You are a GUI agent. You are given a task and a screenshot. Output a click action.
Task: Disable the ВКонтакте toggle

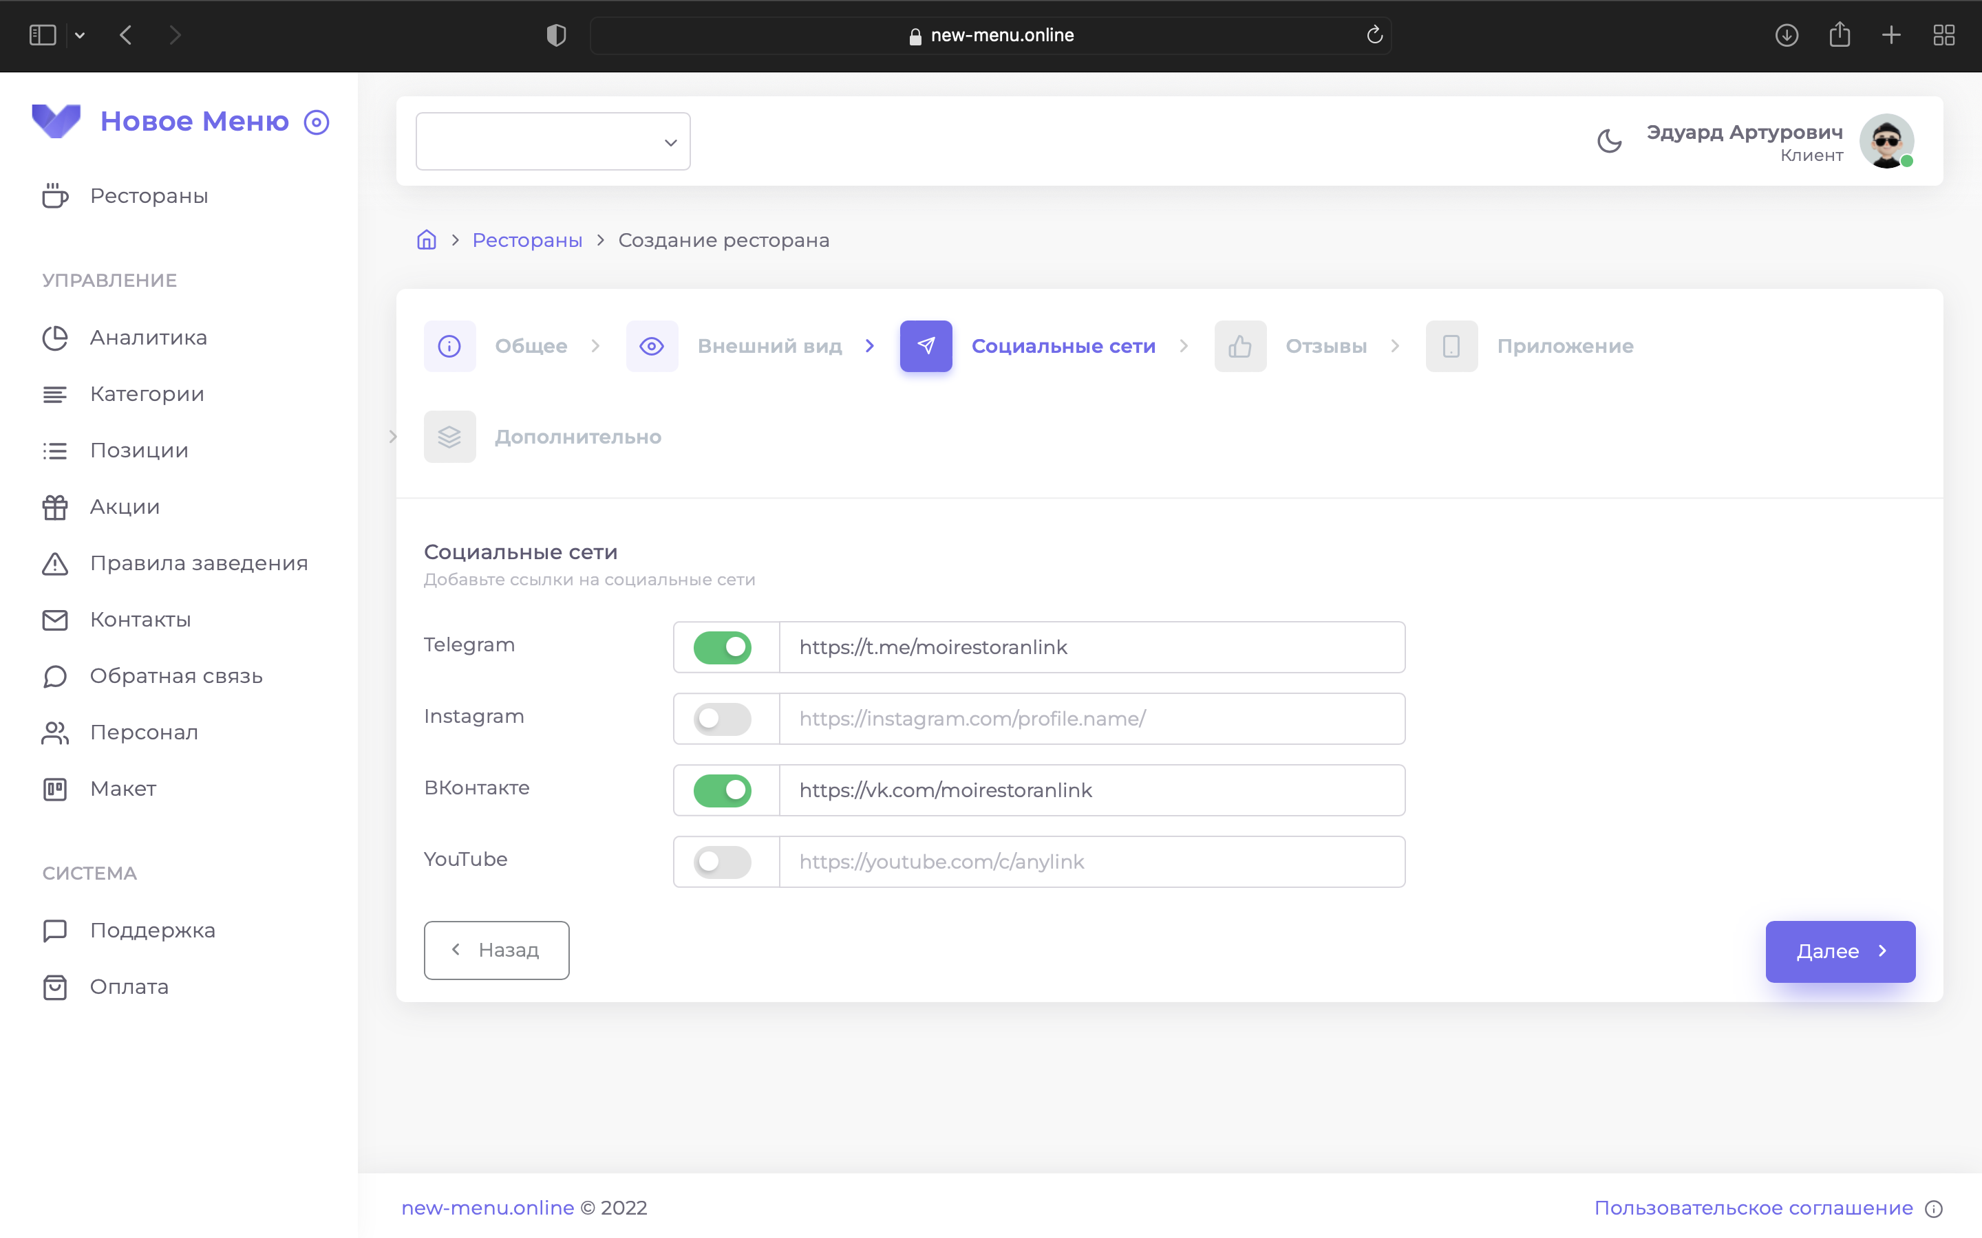[x=723, y=790]
